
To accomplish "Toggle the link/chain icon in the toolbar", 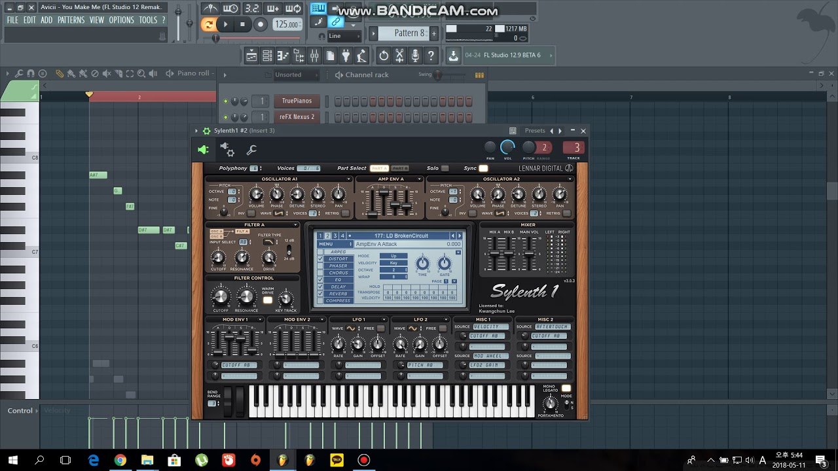I will 336,21.
